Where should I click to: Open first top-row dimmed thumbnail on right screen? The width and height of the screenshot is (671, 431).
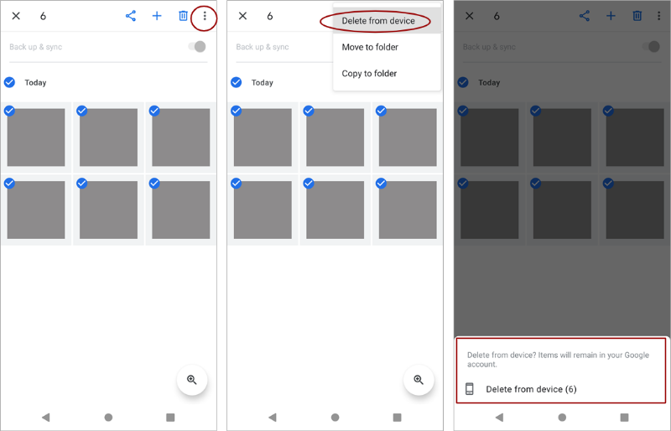click(x=490, y=138)
